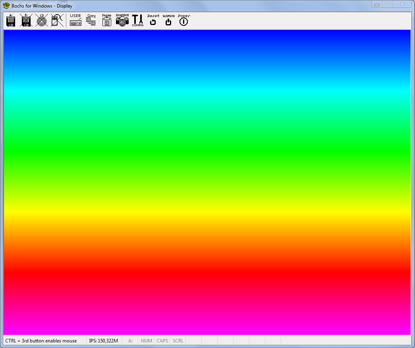Click the Reset button in toolbar
The width and height of the screenshot is (415, 348).
pyautogui.click(x=153, y=20)
